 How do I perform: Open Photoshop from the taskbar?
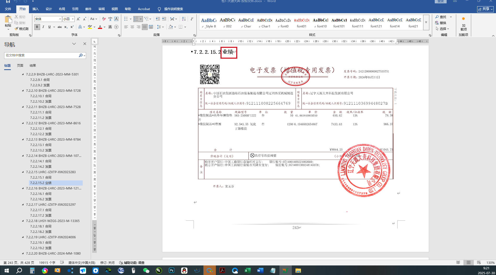tap(172, 271)
